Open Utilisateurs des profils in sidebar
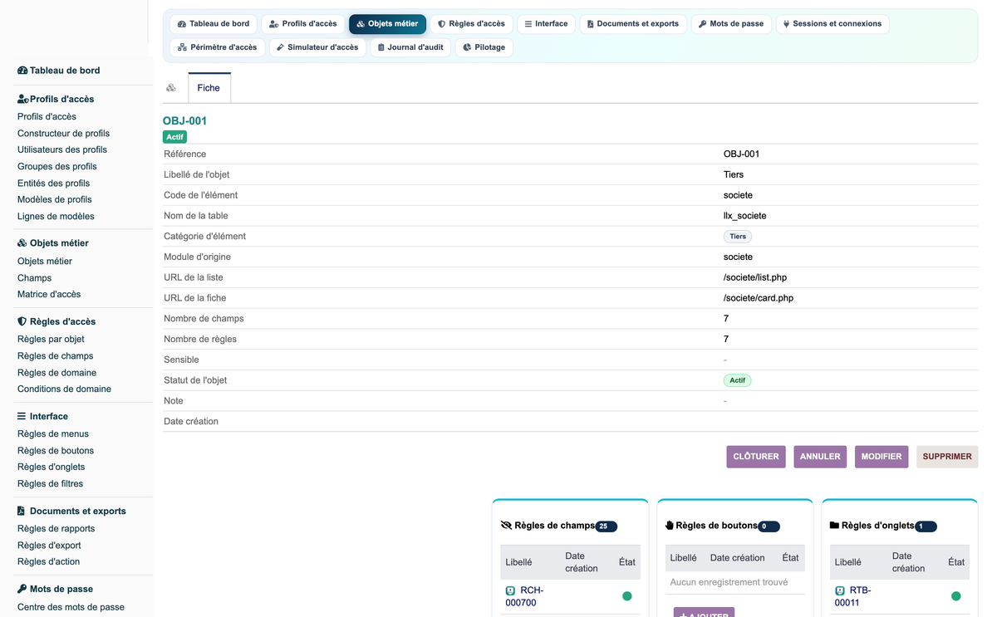 [62, 150]
